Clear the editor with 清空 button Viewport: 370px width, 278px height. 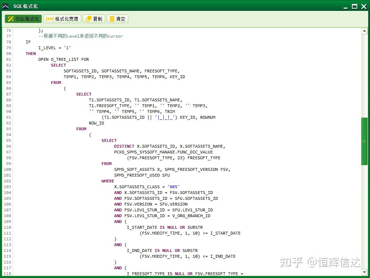pyautogui.click(x=117, y=19)
